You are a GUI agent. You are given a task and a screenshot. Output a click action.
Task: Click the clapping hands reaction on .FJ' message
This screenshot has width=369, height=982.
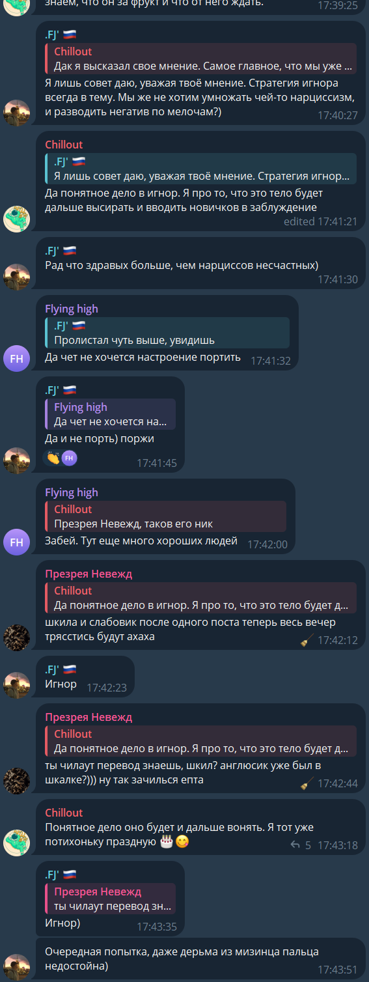point(53,458)
